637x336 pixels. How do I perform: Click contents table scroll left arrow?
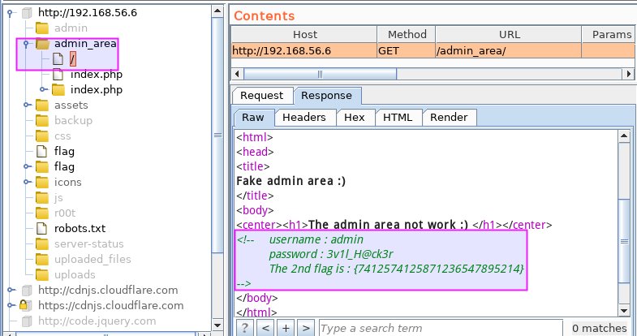(237, 74)
